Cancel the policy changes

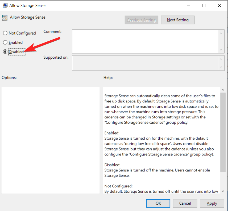185,203
